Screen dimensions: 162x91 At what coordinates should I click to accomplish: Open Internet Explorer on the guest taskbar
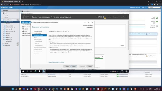point(35,71)
